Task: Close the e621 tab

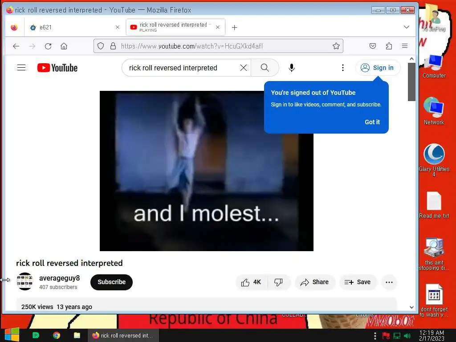Action: [118, 27]
